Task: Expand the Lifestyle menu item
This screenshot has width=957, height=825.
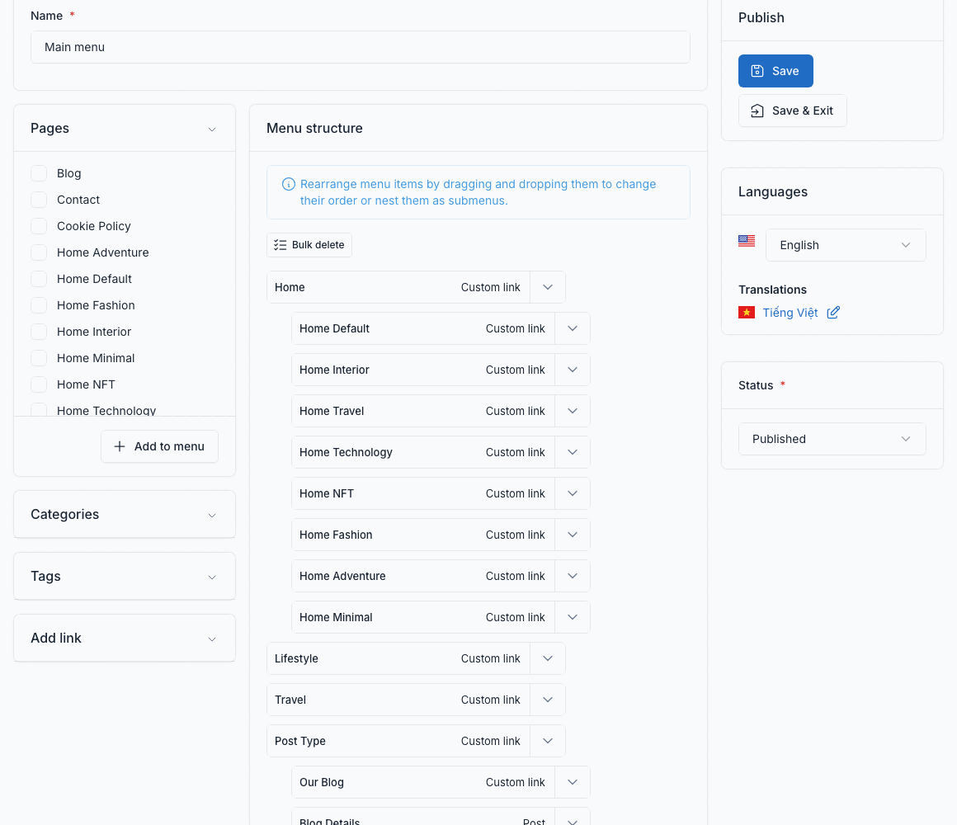Action: (x=548, y=658)
